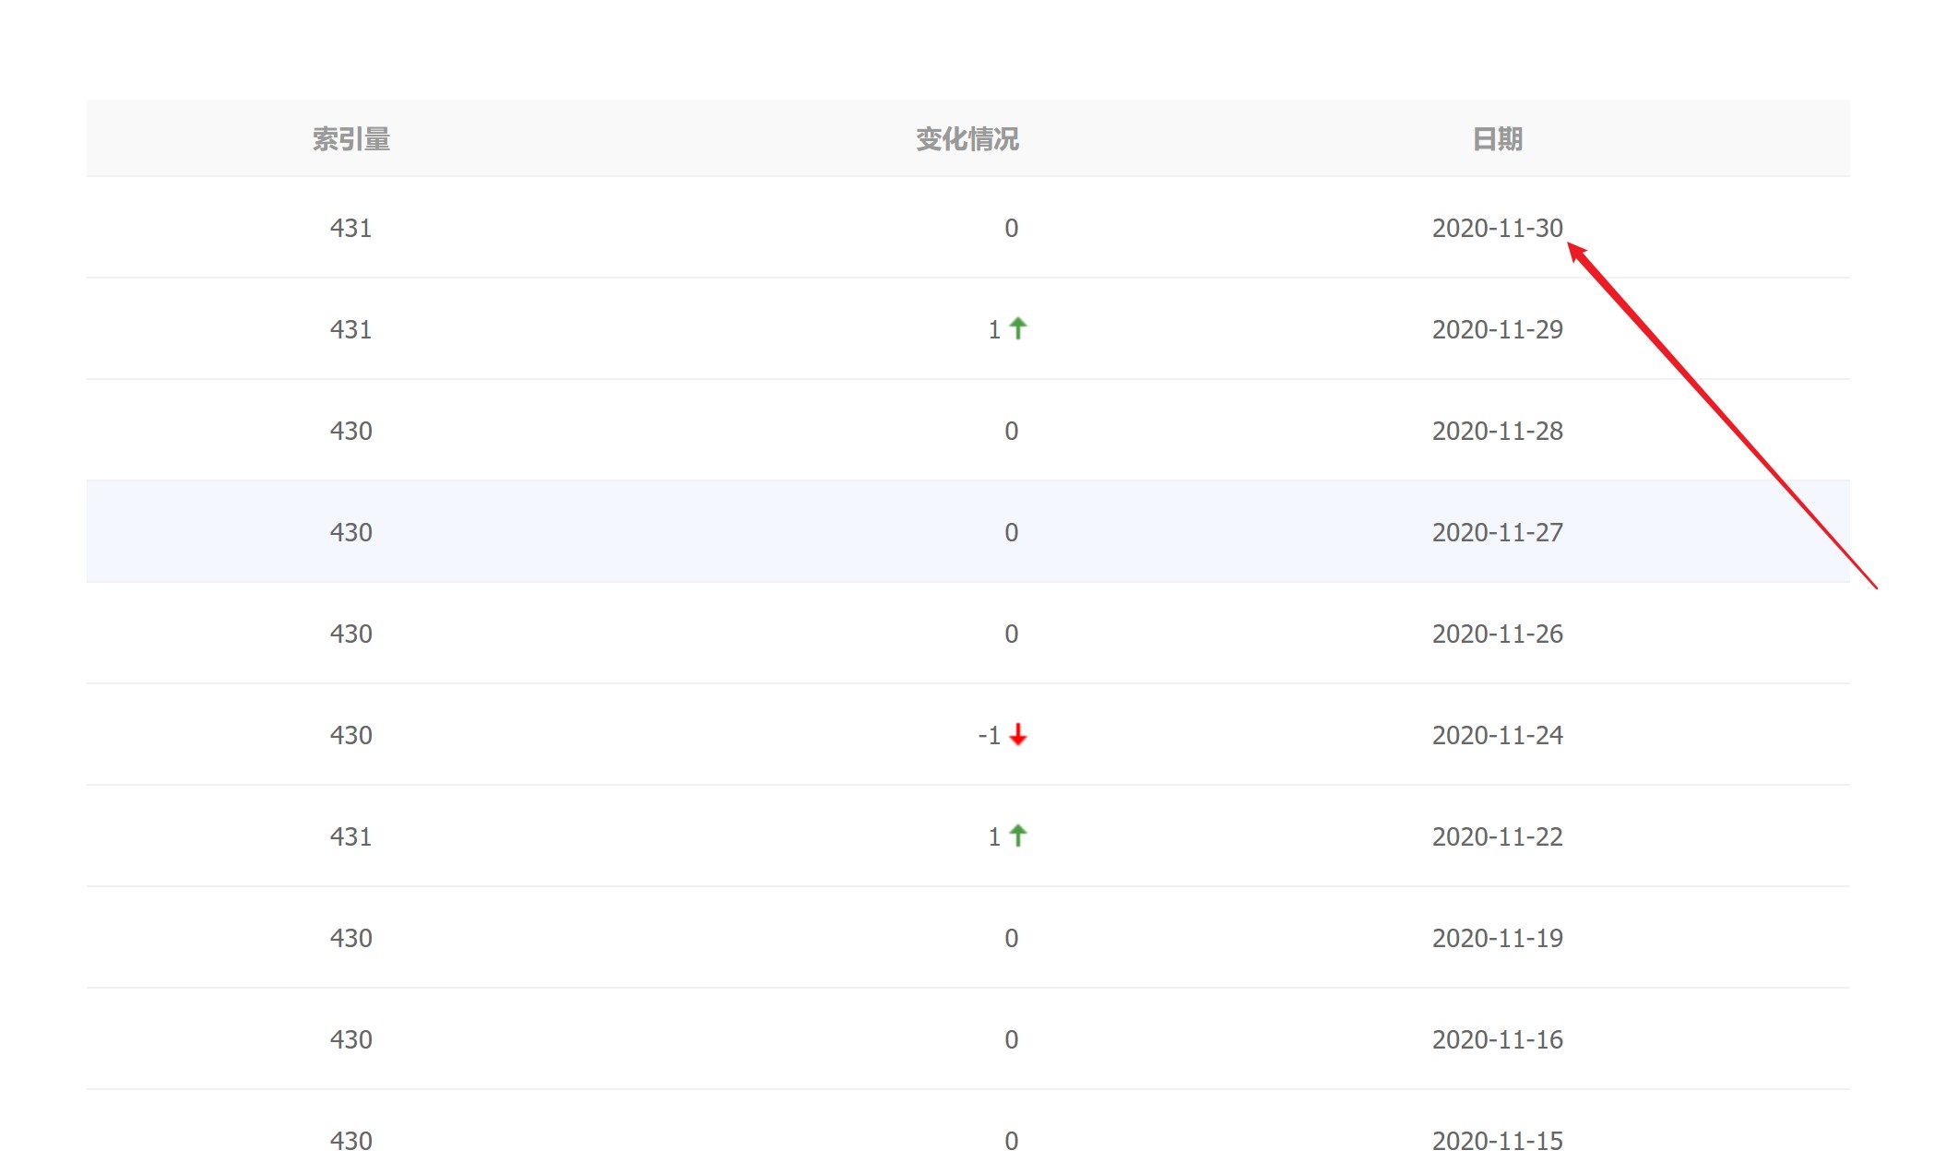Select the date 2020-11-29

(x=1497, y=329)
